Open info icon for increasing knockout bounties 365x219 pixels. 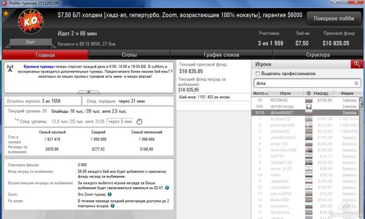(167, 188)
